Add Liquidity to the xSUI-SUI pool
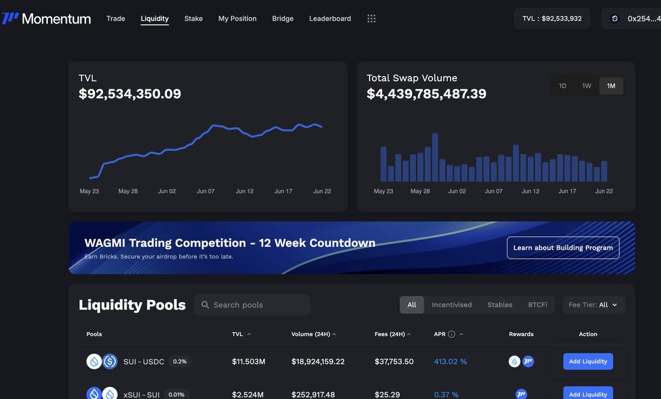Screen dimensions: 661x399 pyautogui.click(x=588, y=393)
